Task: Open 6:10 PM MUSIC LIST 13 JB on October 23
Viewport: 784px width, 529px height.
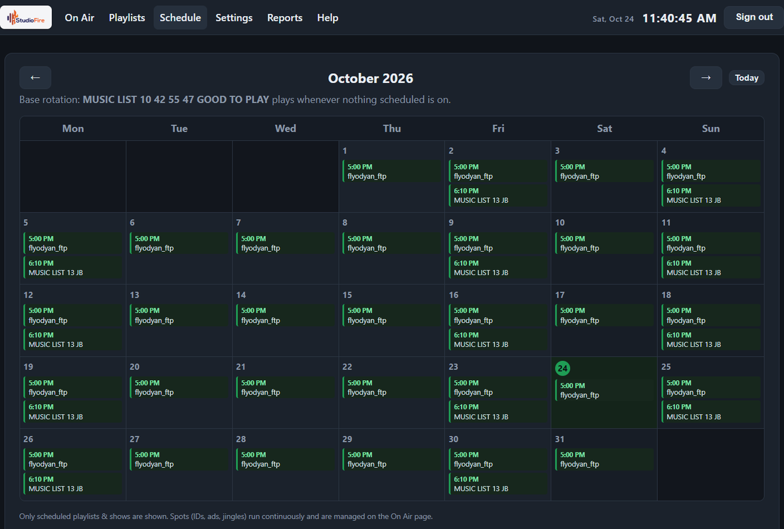Action: point(498,411)
